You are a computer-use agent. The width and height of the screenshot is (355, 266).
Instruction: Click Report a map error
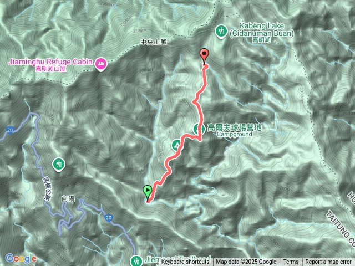(328, 262)
